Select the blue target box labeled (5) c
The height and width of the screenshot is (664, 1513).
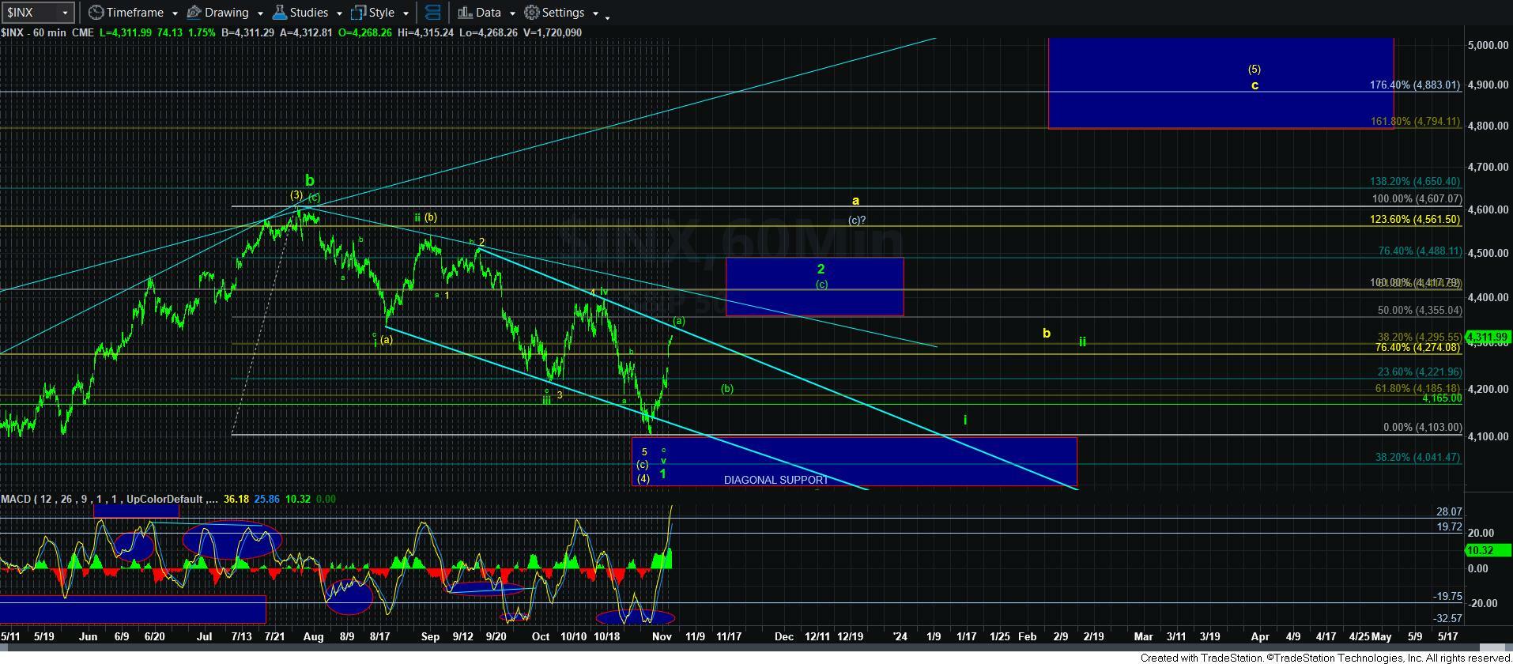coord(1221,83)
